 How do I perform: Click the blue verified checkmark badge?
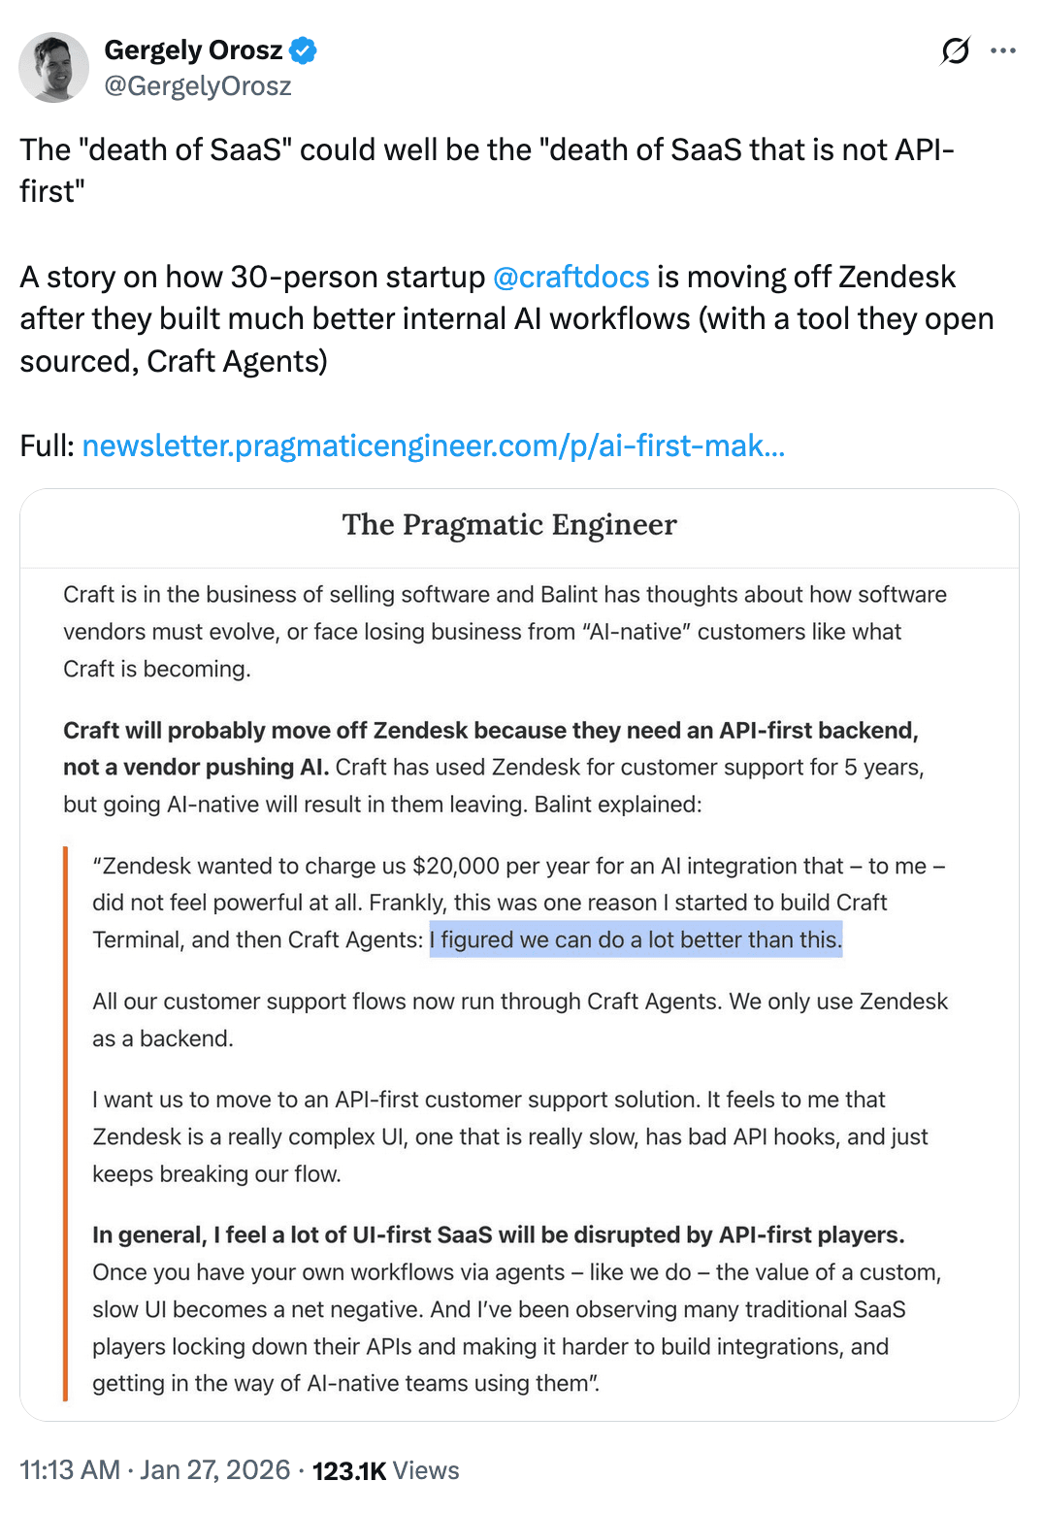click(x=304, y=50)
